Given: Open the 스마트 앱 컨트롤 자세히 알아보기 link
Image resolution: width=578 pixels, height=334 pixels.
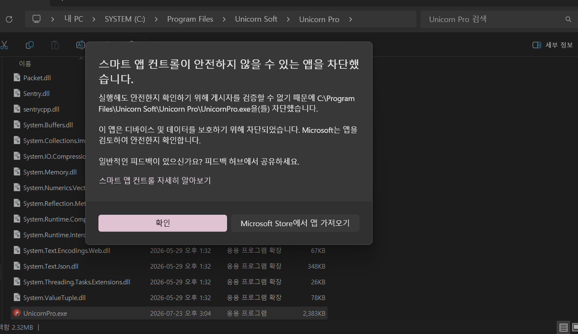Looking at the screenshot, I should pos(154,180).
